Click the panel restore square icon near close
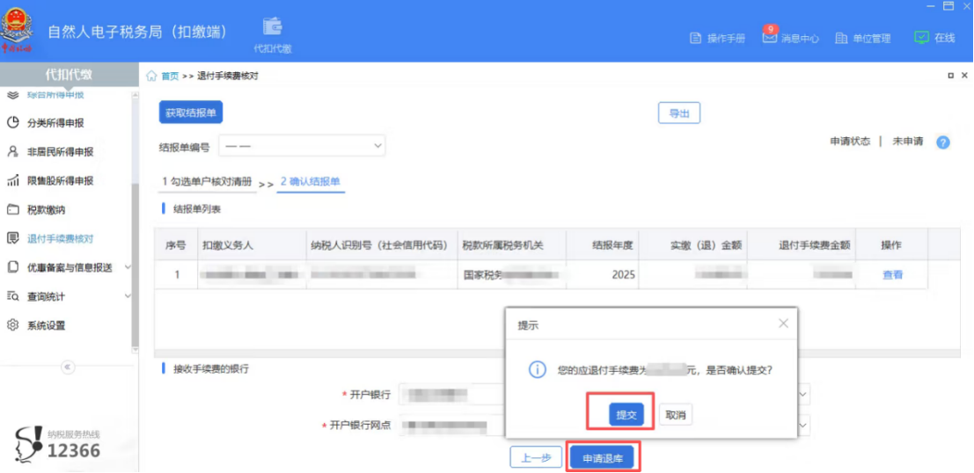 pos(951,76)
